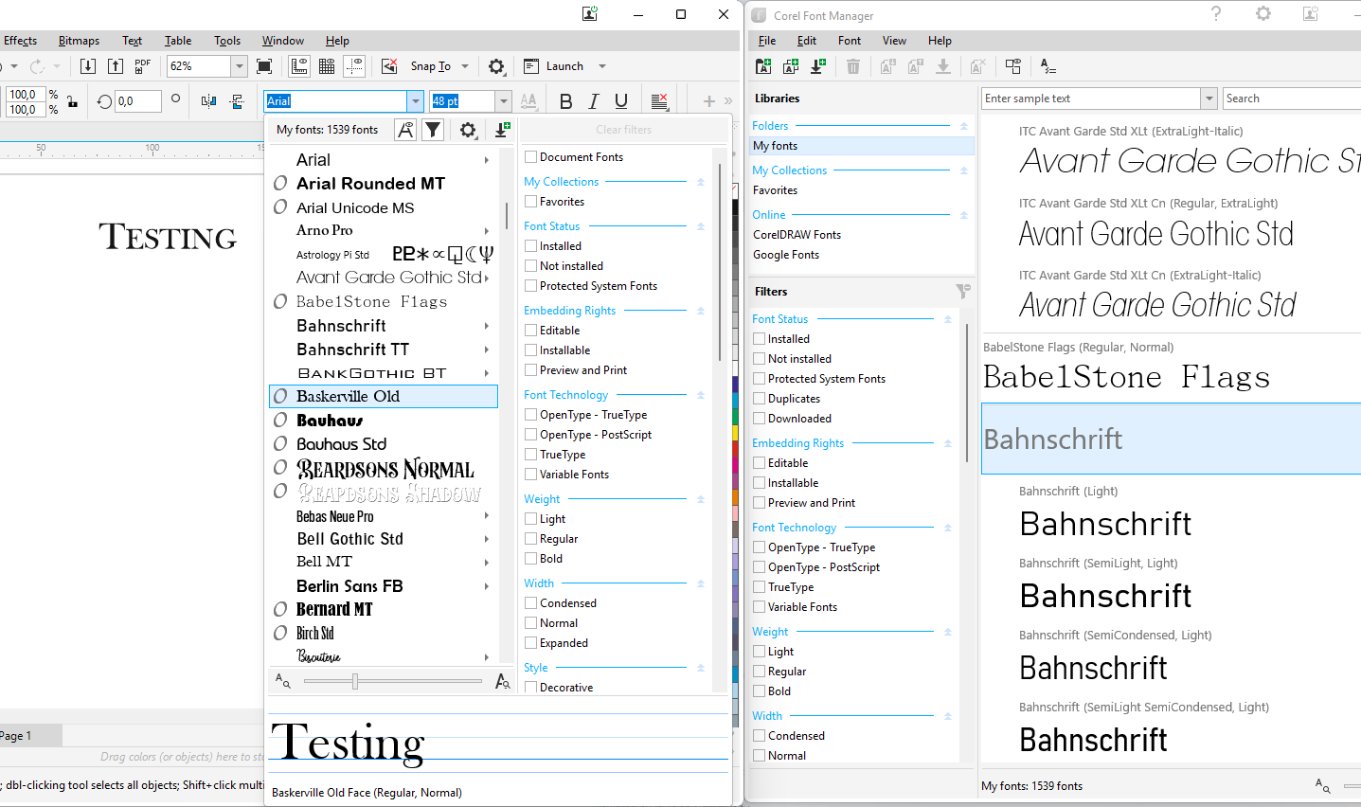Apply Underline formatting
This screenshot has width=1361, height=807.
coord(621,101)
